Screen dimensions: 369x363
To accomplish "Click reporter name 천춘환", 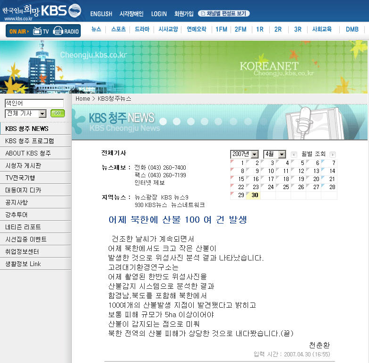I will [319, 345].
